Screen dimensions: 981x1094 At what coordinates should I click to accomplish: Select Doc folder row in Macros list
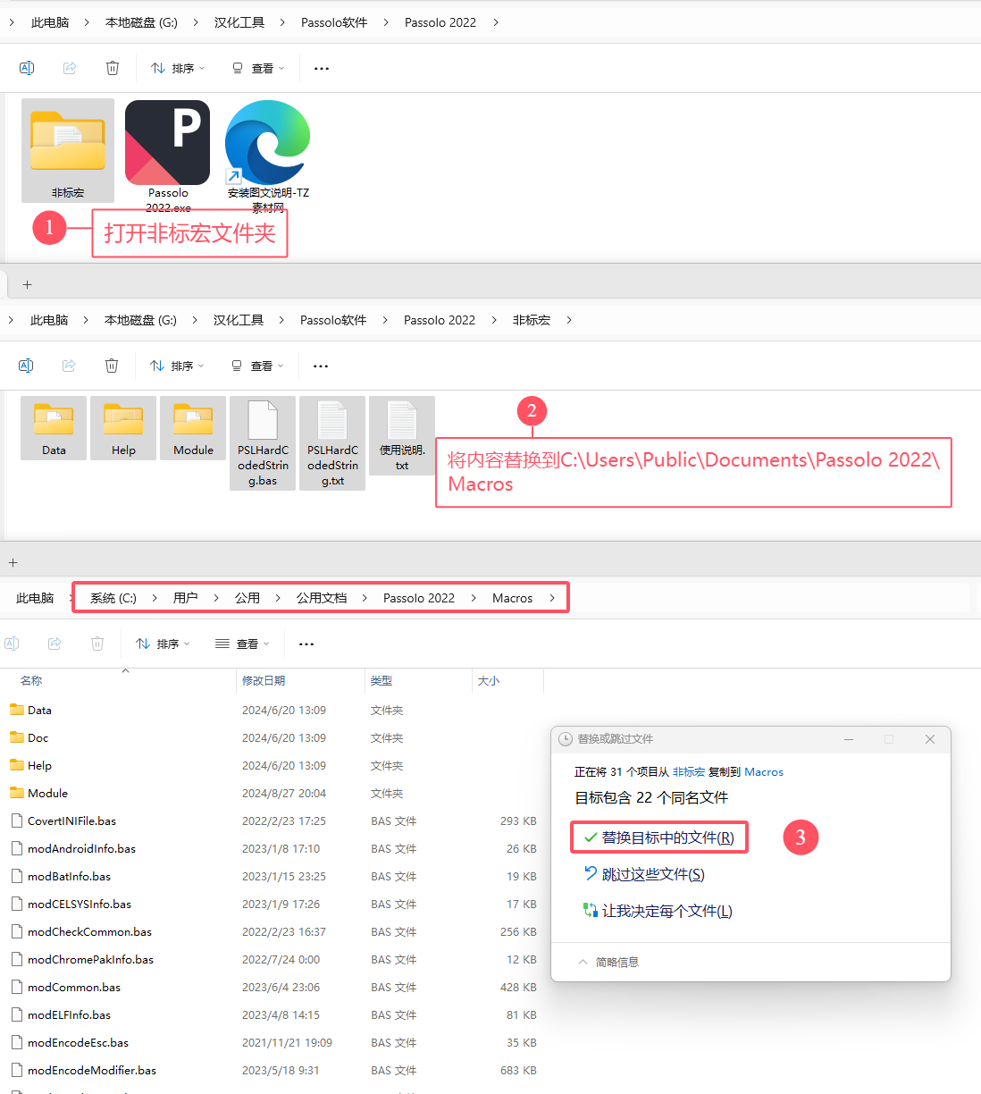(x=272, y=738)
